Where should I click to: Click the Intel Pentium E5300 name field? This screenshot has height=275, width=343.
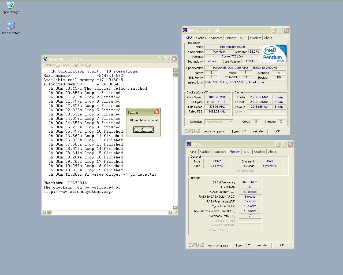pyautogui.click(x=232, y=47)
